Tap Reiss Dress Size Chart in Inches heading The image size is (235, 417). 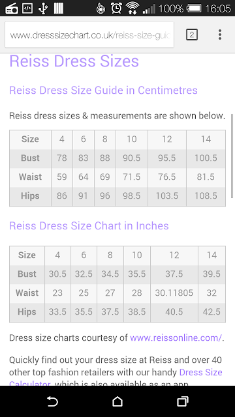coord(89,226)
